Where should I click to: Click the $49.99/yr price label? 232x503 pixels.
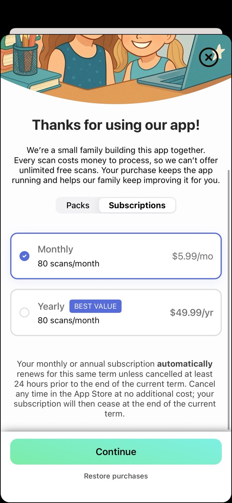(192, 312)
